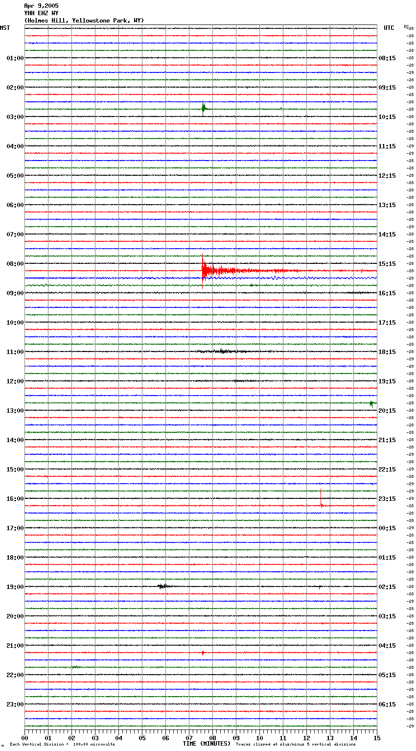Click the '23:15' UTC time label
Viewport: 416px width, 751px height.
point(387,499)
